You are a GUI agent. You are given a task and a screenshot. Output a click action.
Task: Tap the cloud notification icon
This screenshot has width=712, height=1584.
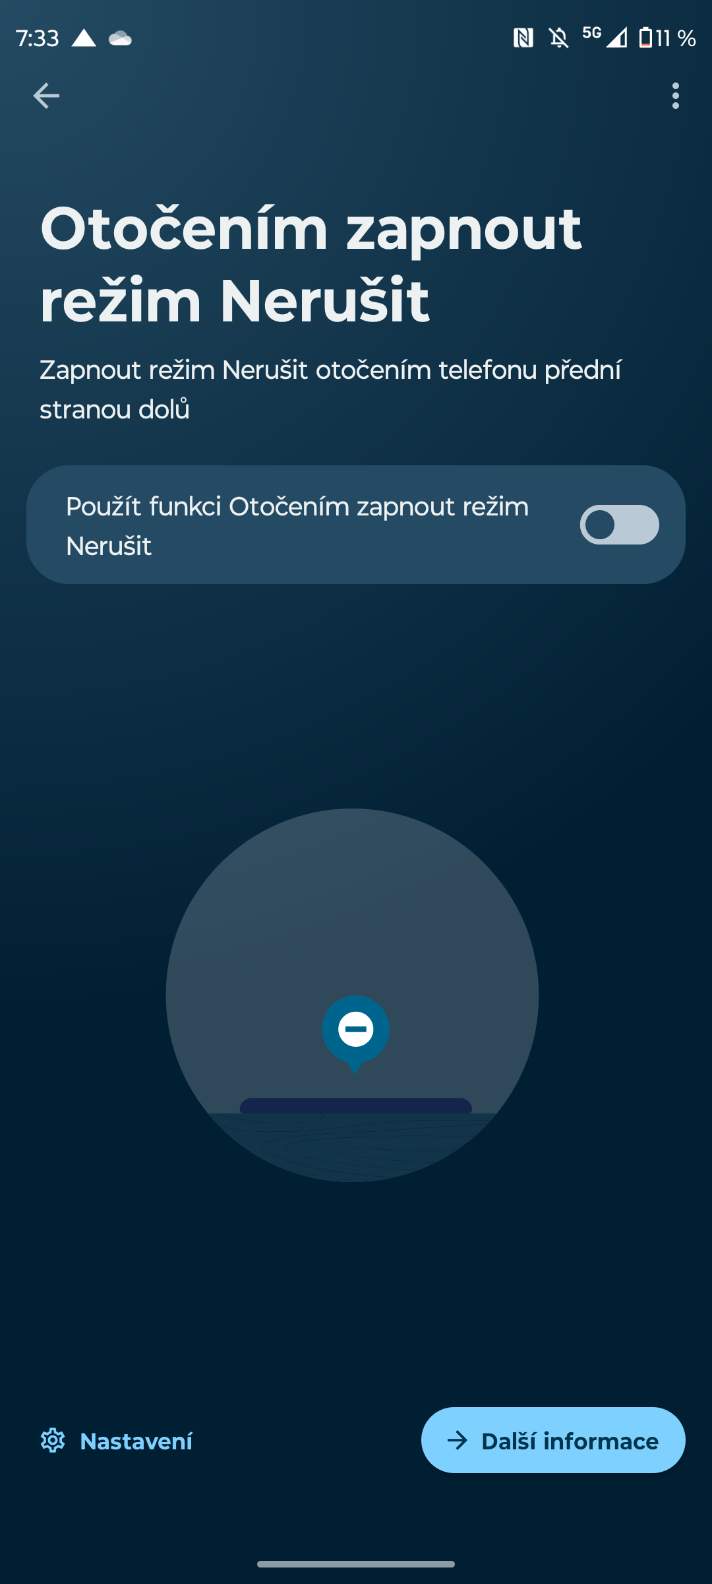point(120,38)
